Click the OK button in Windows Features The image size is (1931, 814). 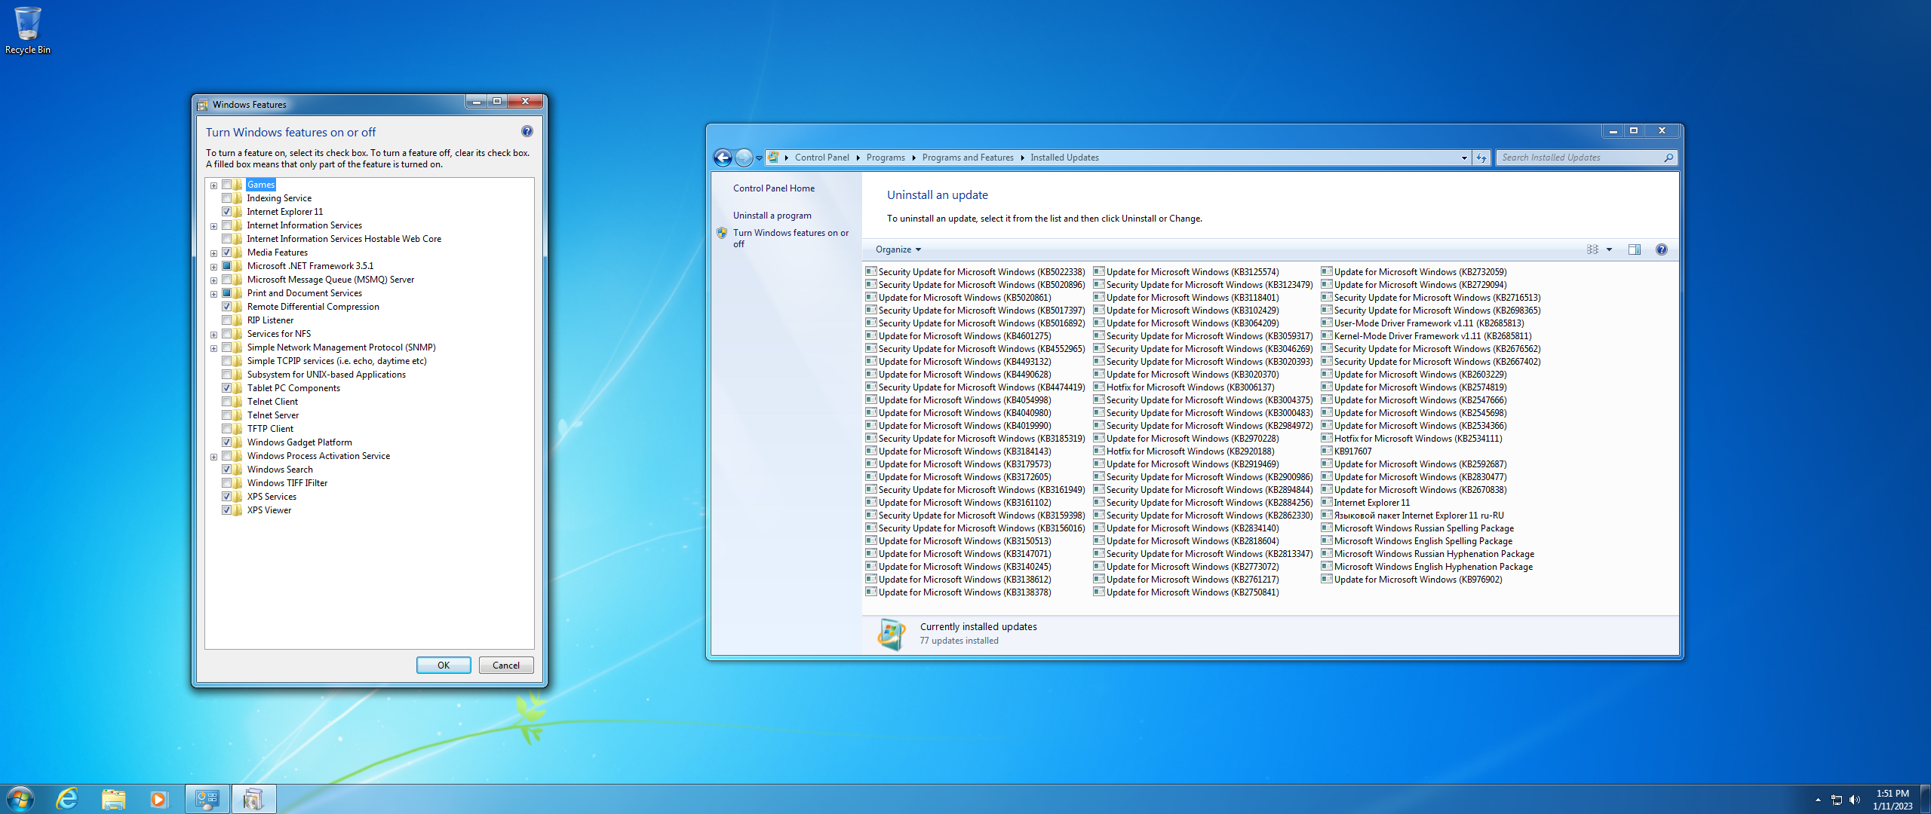pos(444,666)
